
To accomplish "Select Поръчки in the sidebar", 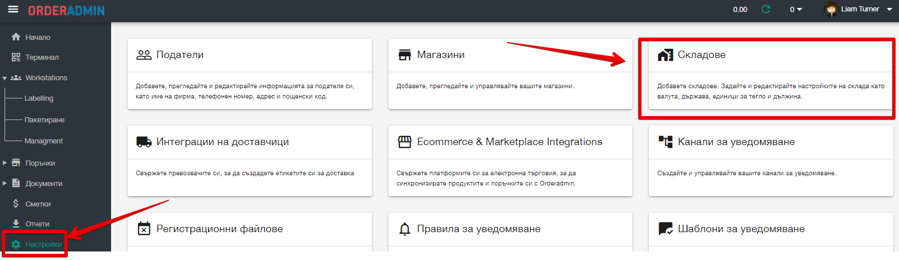I will 40,163.
